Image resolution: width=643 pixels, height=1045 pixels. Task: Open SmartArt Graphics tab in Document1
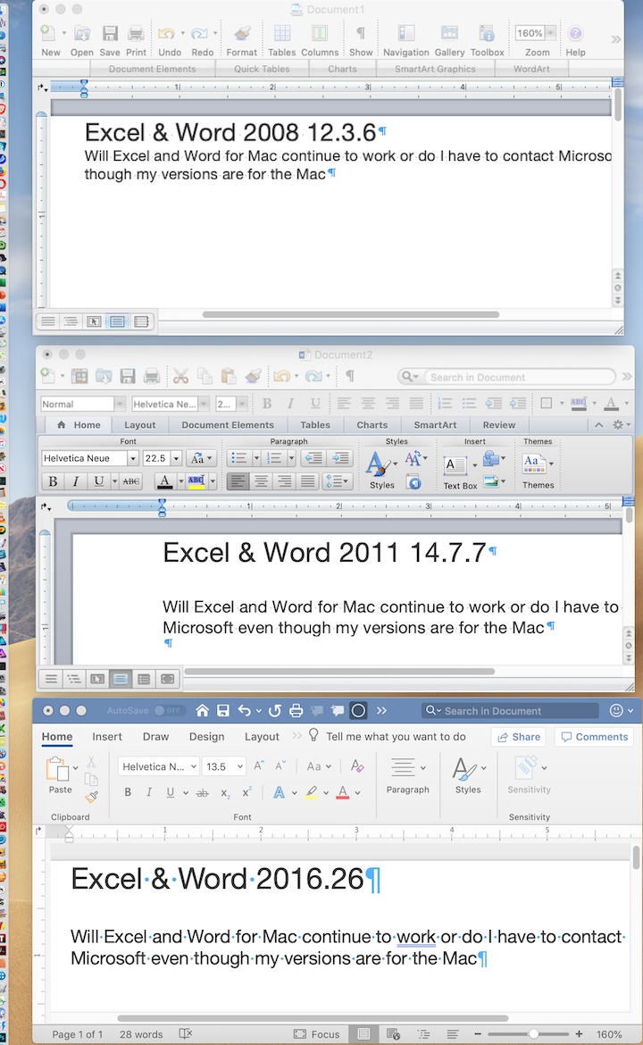[x=435, y=69]
